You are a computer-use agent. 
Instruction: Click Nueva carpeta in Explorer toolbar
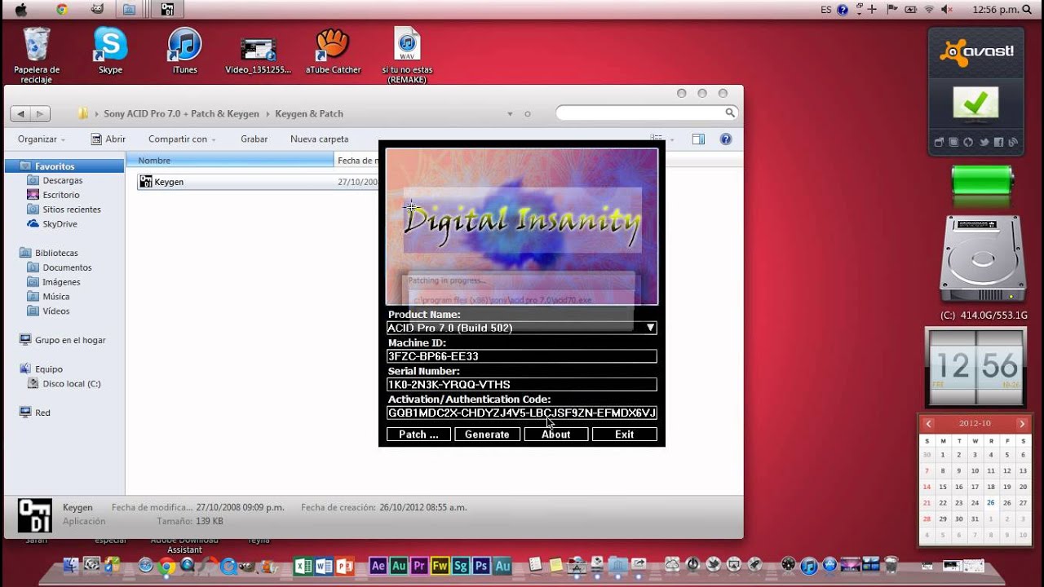pyautogui.click(x=320, y=139)
